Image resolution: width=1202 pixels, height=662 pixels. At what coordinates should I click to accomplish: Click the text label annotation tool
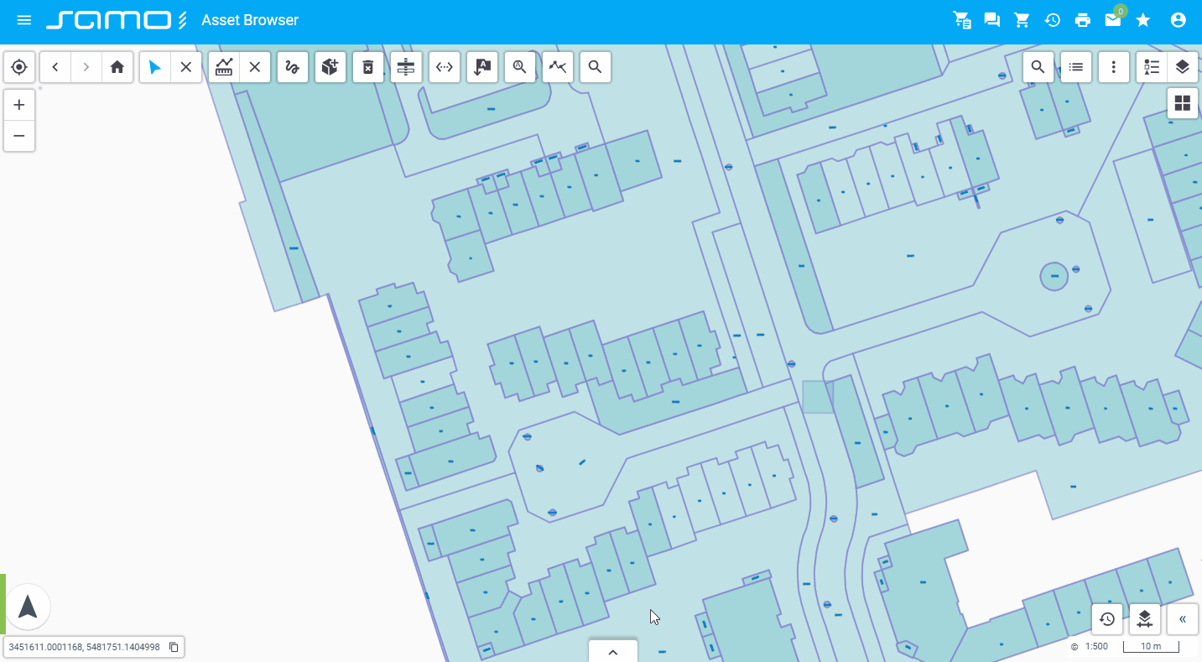tap(482, 67)
